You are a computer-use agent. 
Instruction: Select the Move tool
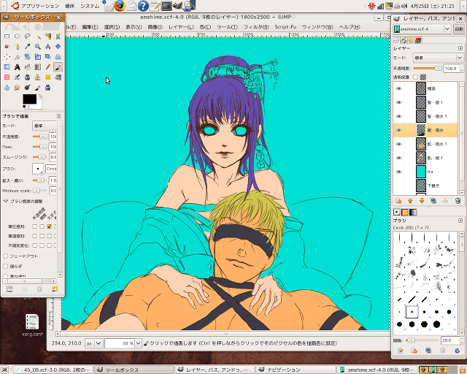point(58,47)
